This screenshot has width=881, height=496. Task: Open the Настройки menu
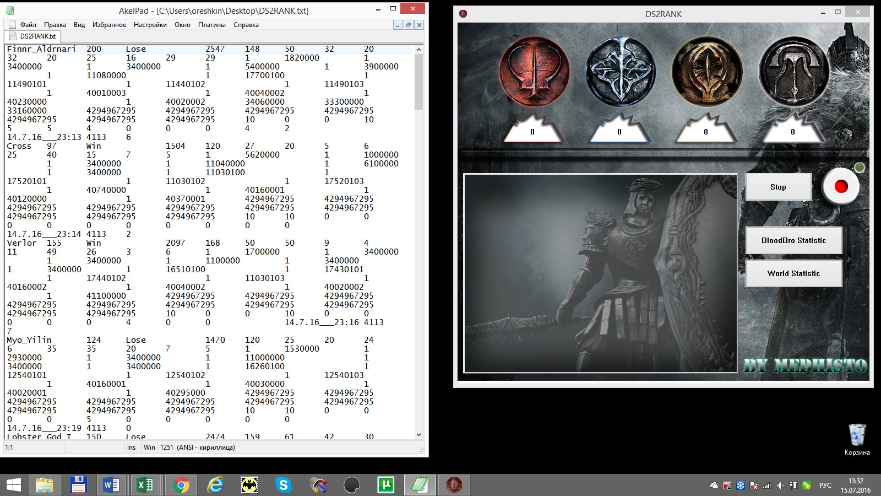pyautogui.click(x=150, y=25)
